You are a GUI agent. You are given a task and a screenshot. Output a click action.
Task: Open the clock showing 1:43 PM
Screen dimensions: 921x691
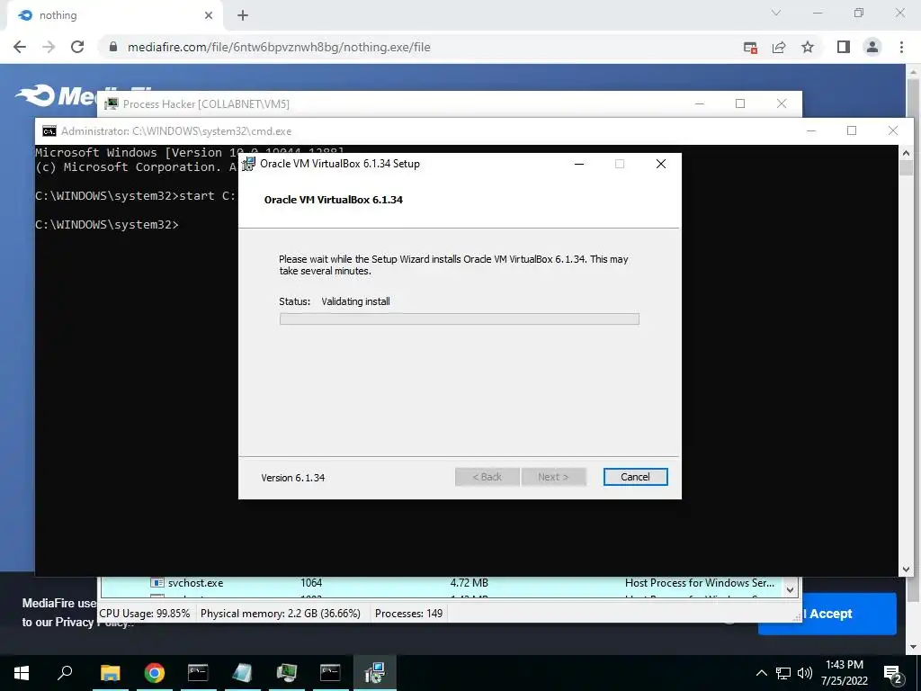[x=844, y=673]
